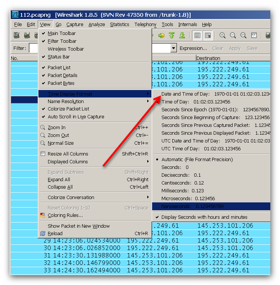
Task: Select Automatic (File Format Precision)
Action: click(211, 159)
